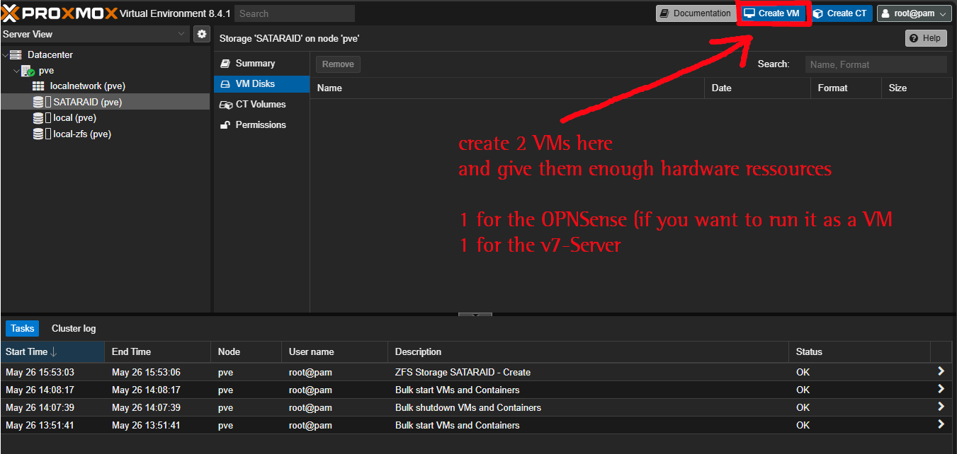
Task: Select 'Bulk shutdown VMs and Containers' text
Action: tap(468, 407)
